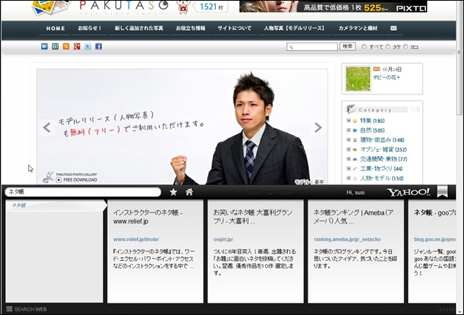Expand the 自然 category tree node

(349, 130)
